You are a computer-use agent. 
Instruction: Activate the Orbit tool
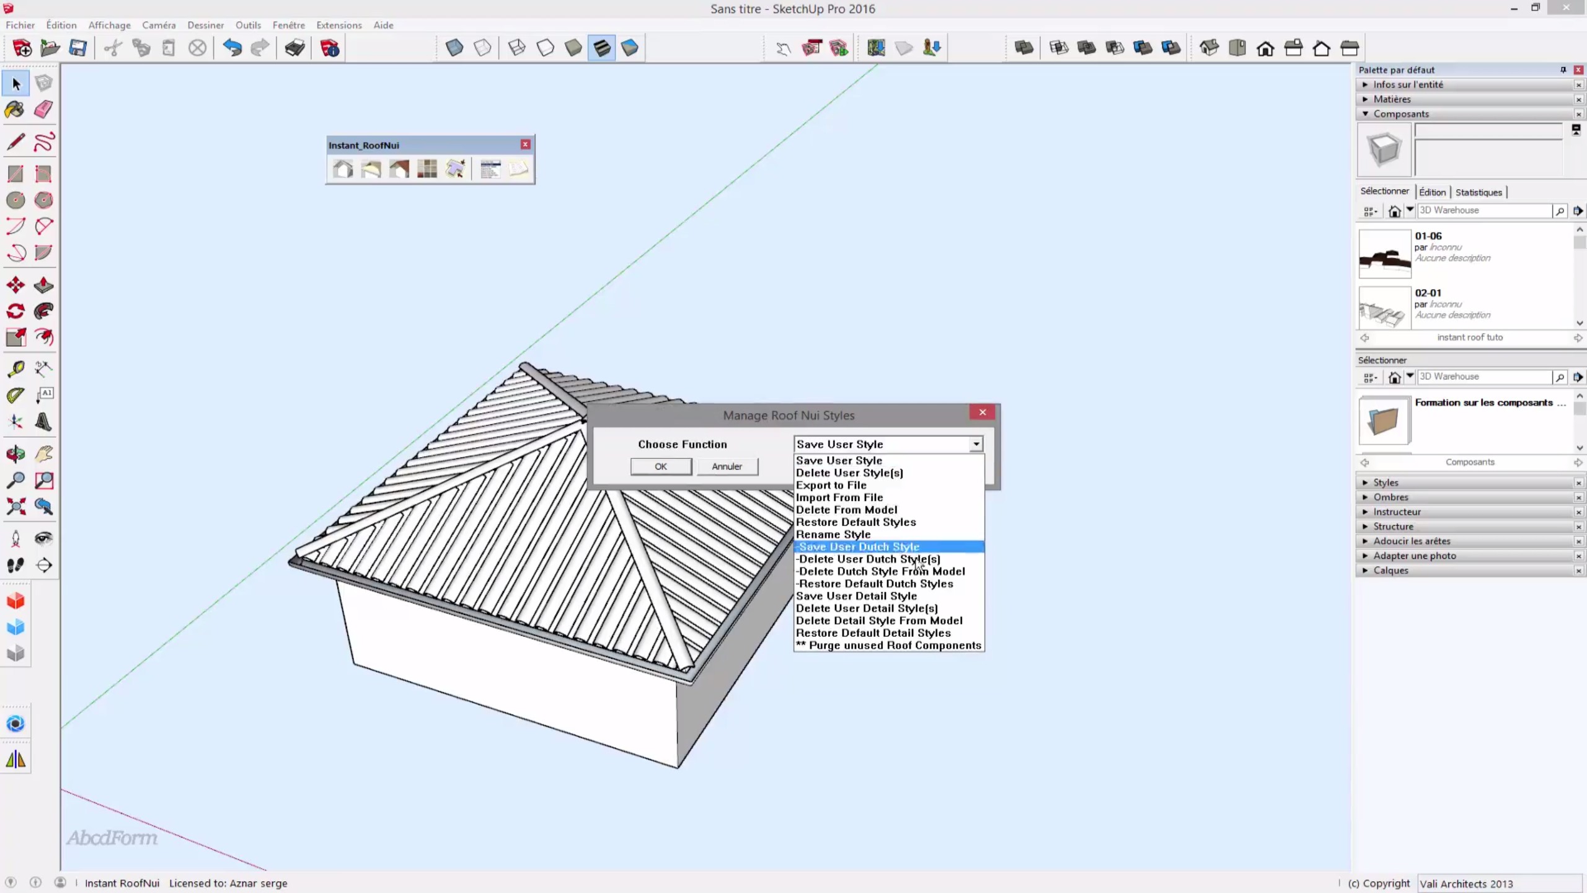[14, 455]
